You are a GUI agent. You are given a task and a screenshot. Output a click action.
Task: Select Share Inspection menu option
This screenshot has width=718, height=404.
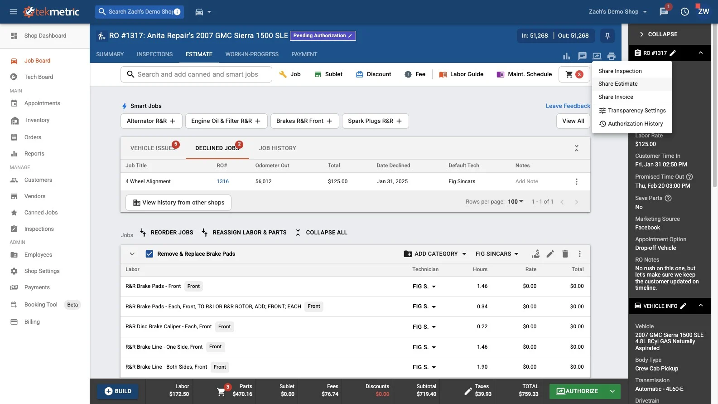point(631,71)
